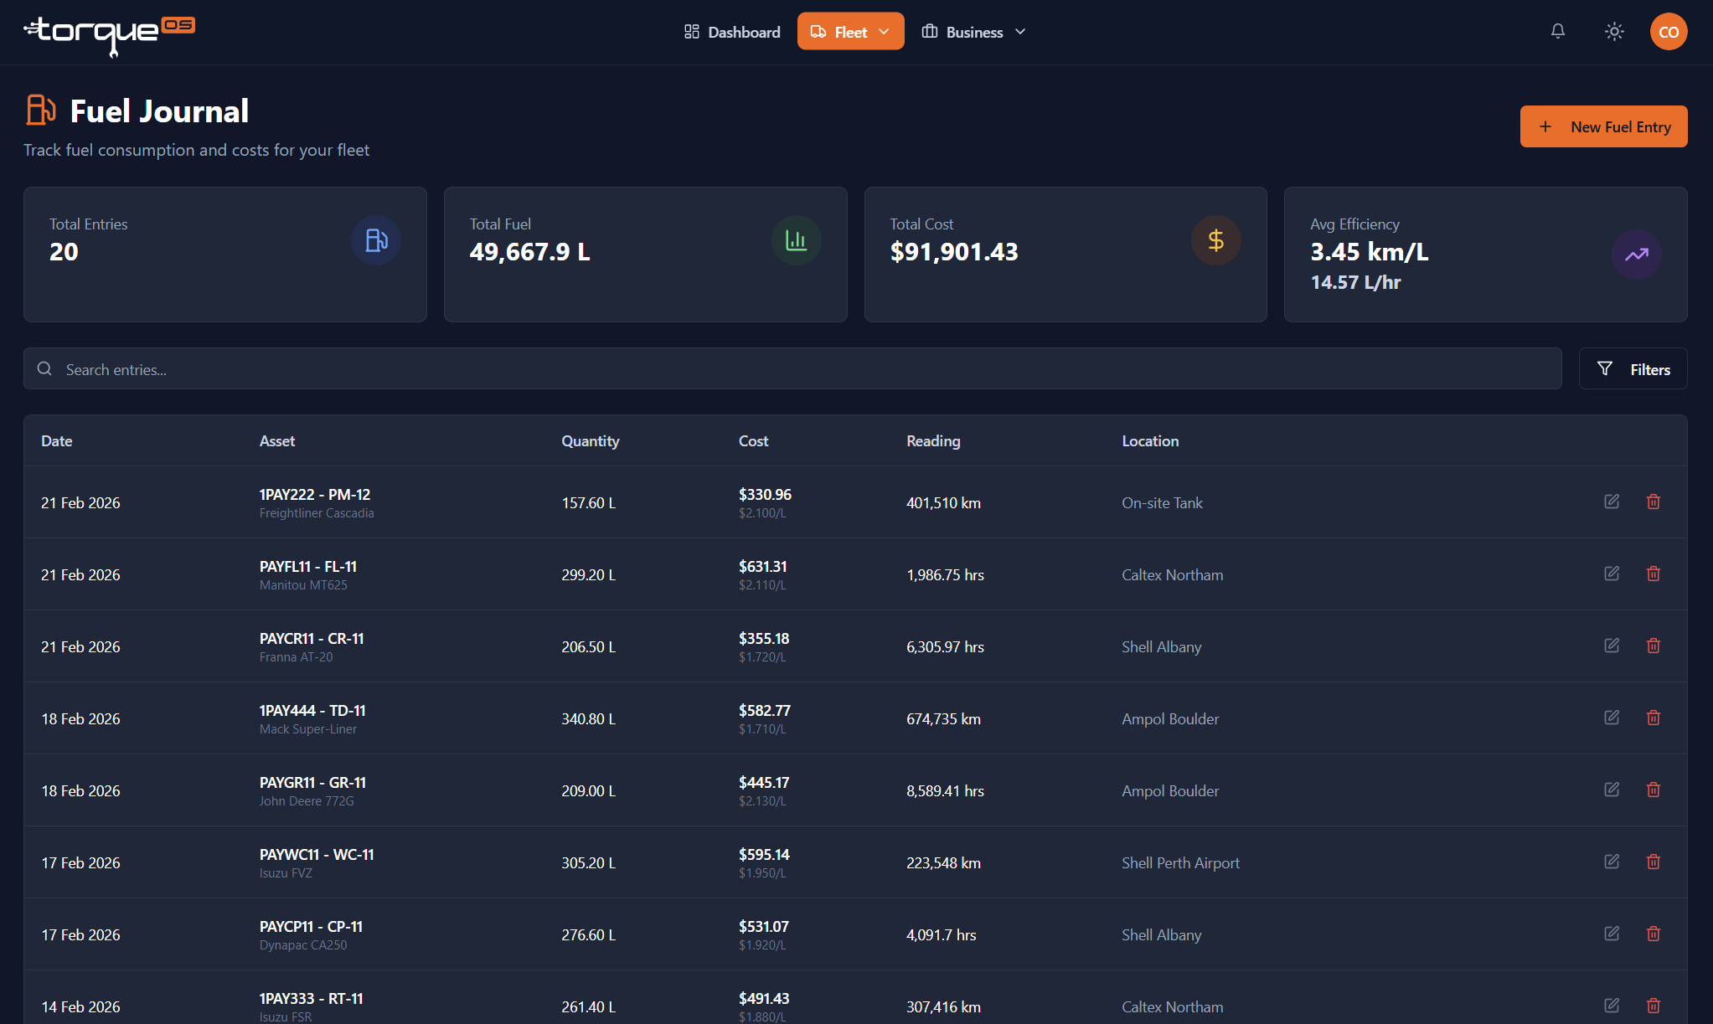Viewport: 1713px width, 1024px height.
Task: Open the Filters panel
Action: [1633, 369]
